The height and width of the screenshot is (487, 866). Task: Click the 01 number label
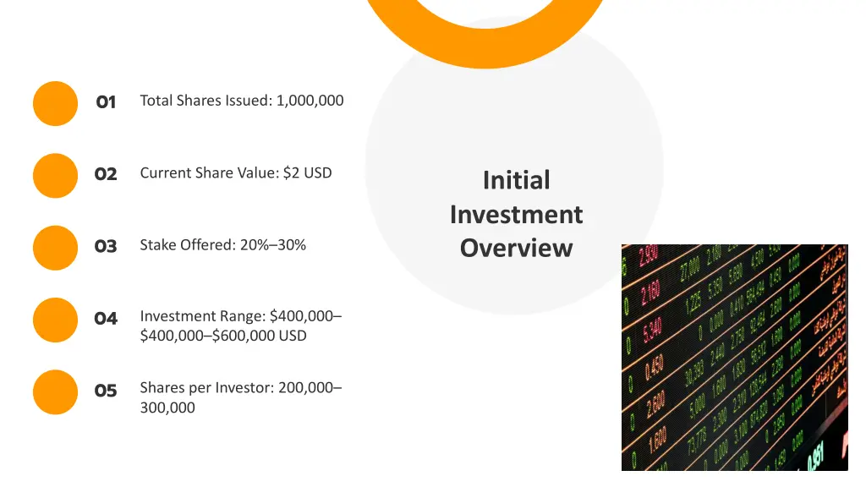106,102
